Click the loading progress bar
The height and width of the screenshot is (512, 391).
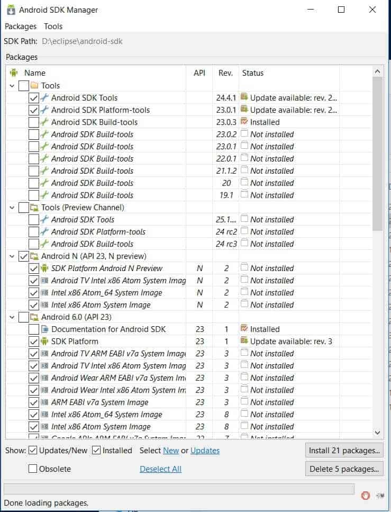[179, 489]
